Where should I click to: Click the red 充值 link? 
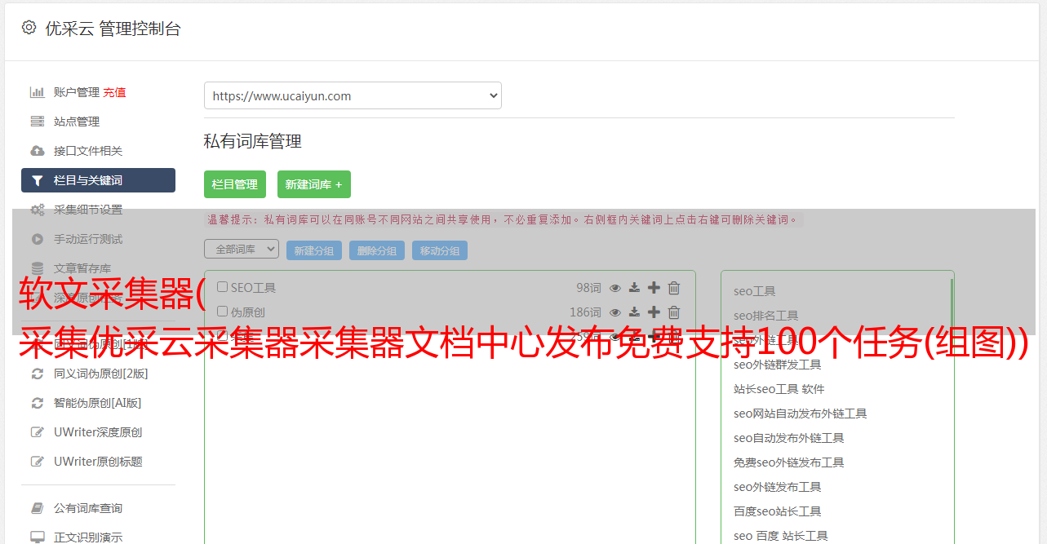tap(114, 92)
